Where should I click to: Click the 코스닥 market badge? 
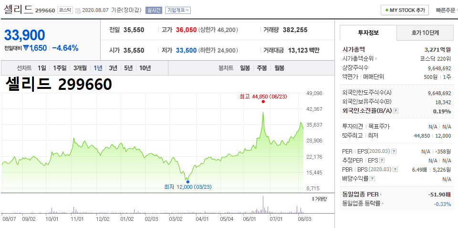[65, 10]
